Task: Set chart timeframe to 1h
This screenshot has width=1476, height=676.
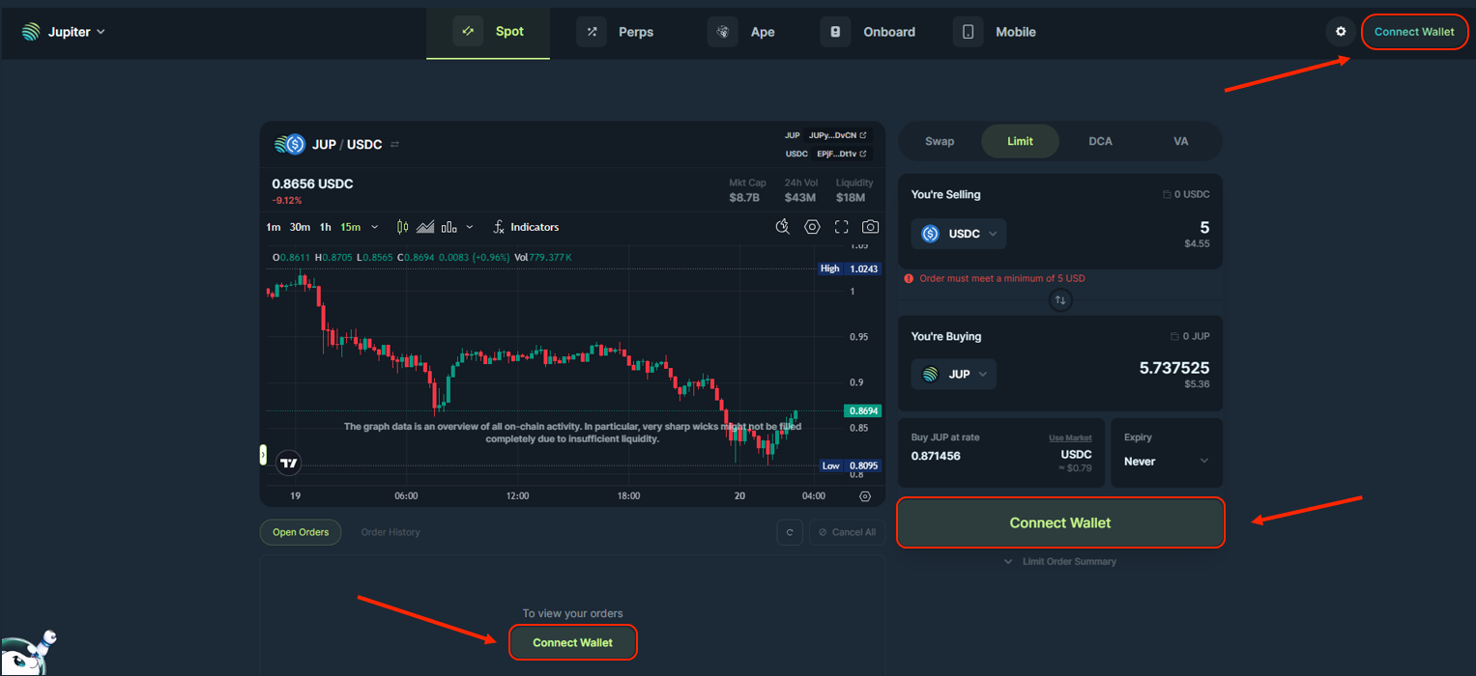Action: pos(326,227)
